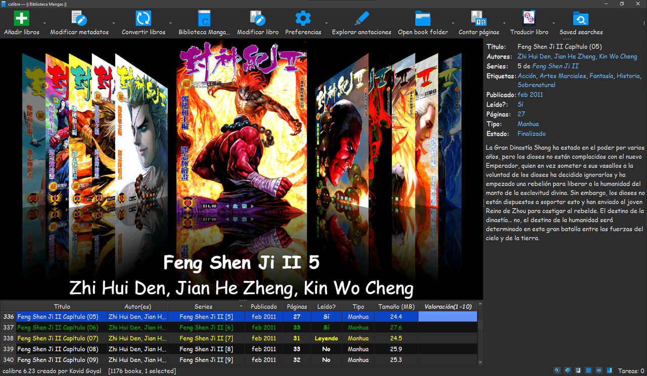Click Tareas: 0 jobs indicator
Screen dimensions: 647x376
(631, 371)
